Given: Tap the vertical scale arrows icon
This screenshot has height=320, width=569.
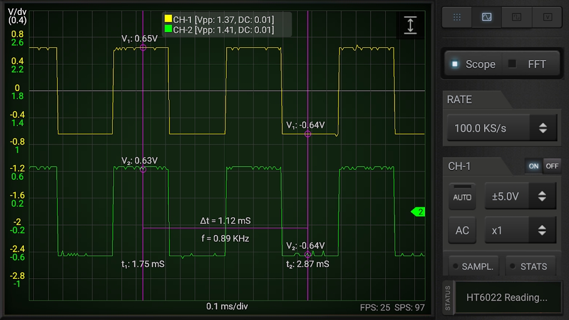Looking at the screenshot, I should tap(410, 25).
